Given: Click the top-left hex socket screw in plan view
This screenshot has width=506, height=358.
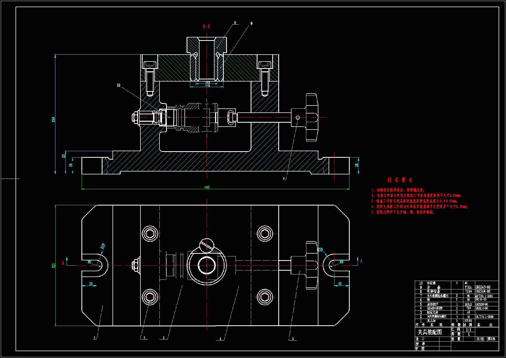Looking at the screenshot, I should [150, 233].
